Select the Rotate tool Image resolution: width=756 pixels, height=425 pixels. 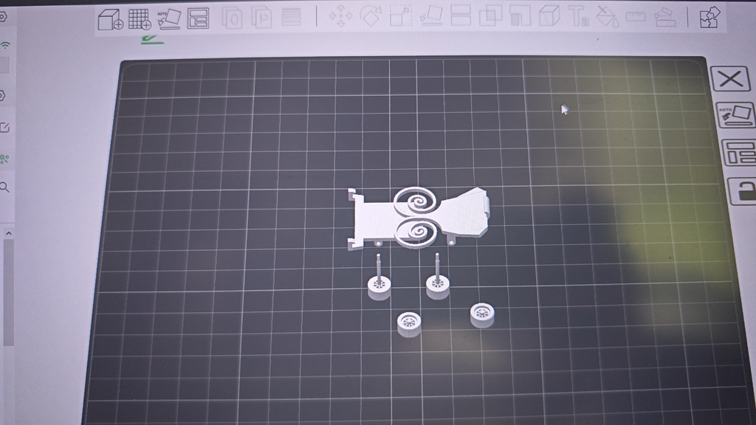371,16
